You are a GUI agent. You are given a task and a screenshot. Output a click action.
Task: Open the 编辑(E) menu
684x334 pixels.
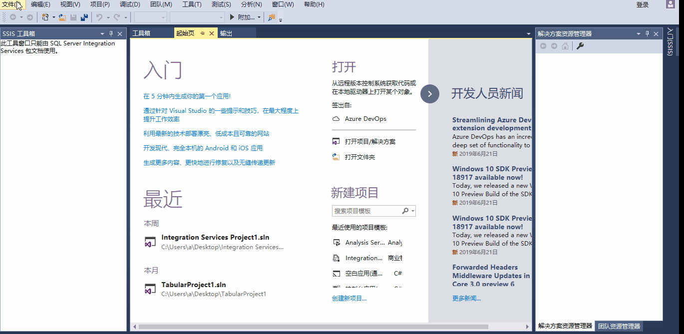[x=40, y=4]
